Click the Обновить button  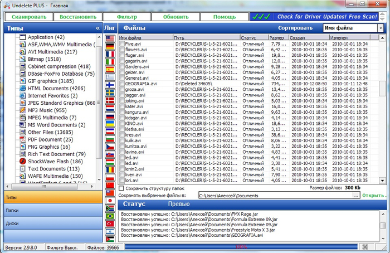[x=175, y=17]
